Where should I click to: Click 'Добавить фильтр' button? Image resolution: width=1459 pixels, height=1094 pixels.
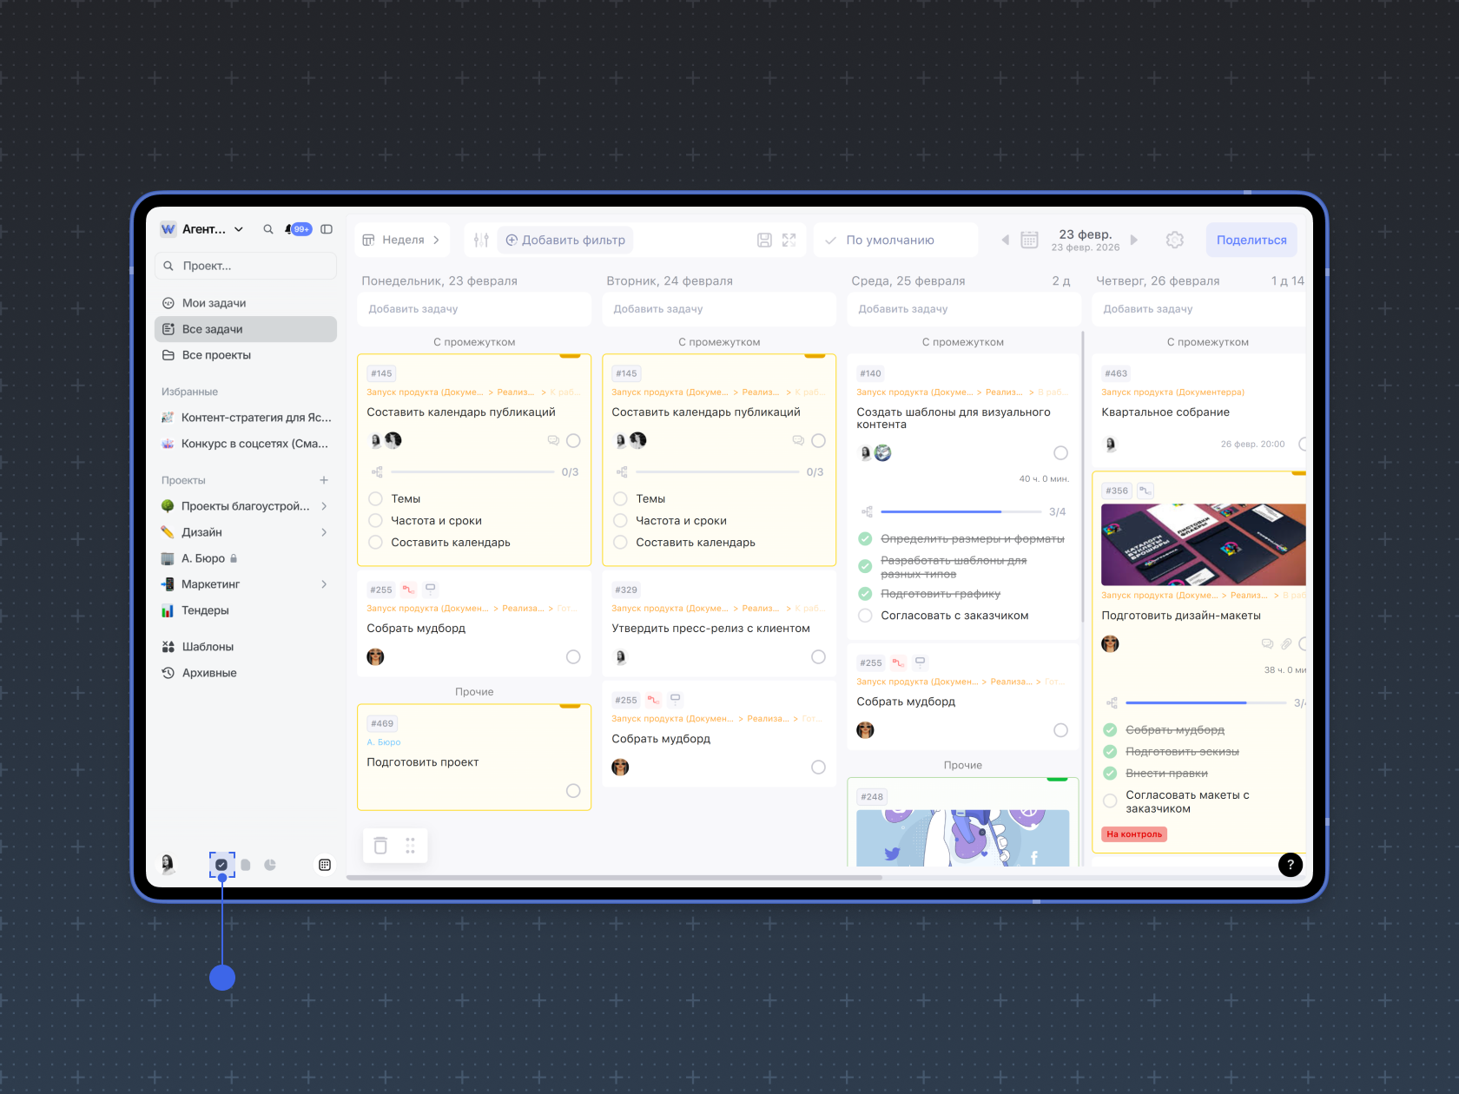coord(565,241)
